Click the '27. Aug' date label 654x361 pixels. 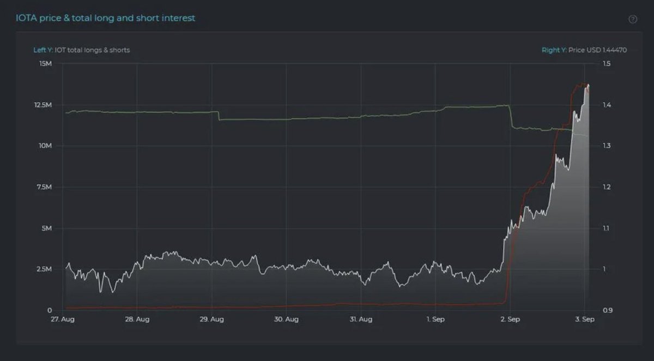[x=63, y=320]
